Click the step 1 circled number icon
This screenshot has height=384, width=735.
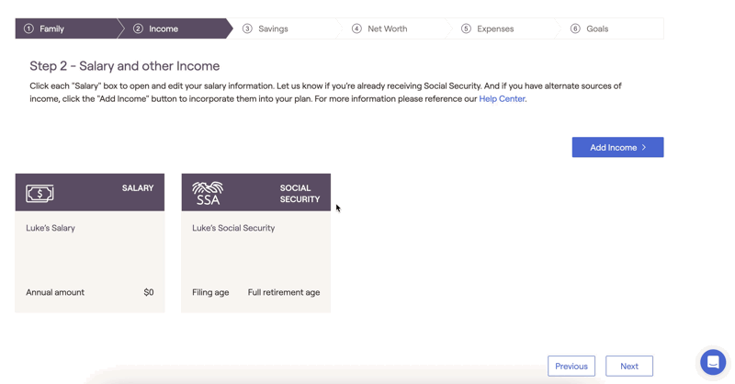pyautogui.click(x=29, y=28)
